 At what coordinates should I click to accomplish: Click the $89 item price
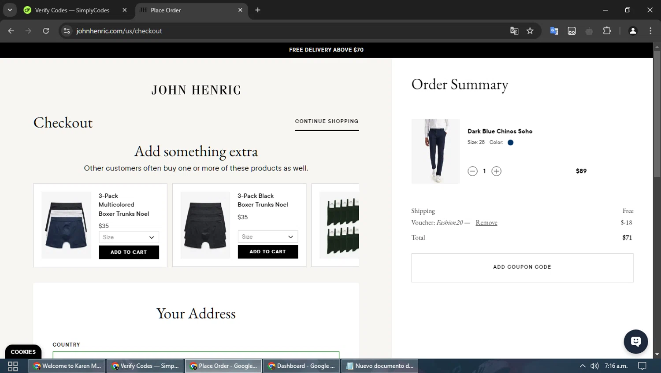tap(581, 171)
